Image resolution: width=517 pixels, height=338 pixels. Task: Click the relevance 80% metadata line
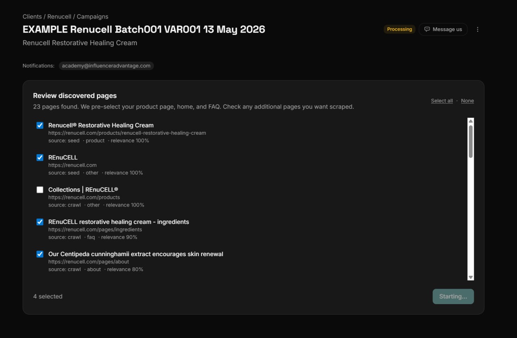click(x=96, y=269)
